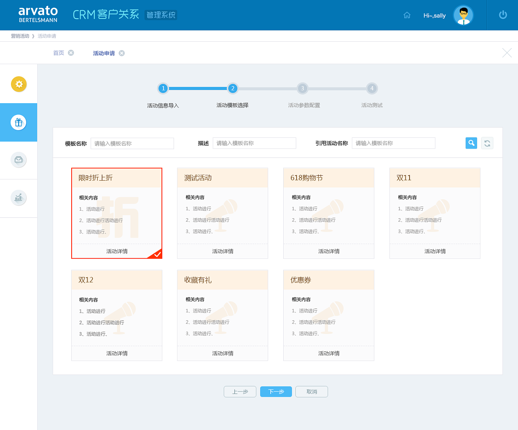
Task: Click the logout power icon
Action: point(502,15)
